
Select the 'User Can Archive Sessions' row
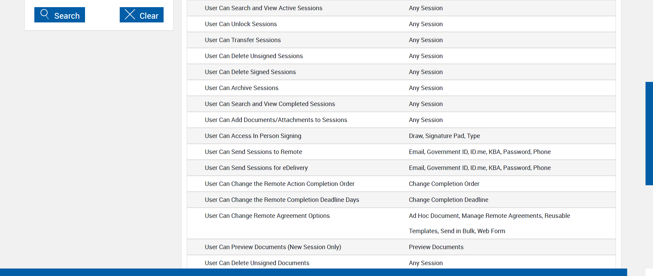(x=241, y=88)
